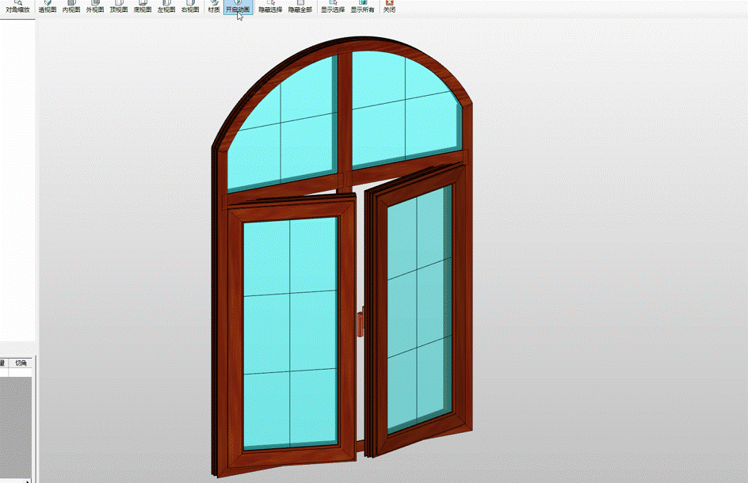Click the left casement sash glass
This screenshot has height=483, width=748.
pyautogui.click(x=290, y=333)
